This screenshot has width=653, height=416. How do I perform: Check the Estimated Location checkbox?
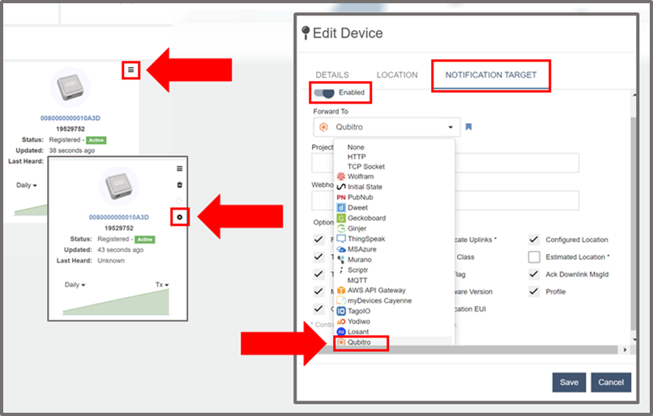(x=534, y=257)
